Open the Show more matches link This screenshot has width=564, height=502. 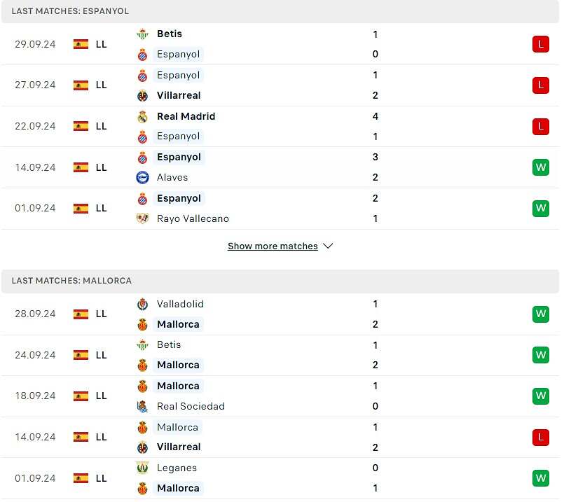click(273, 246)
